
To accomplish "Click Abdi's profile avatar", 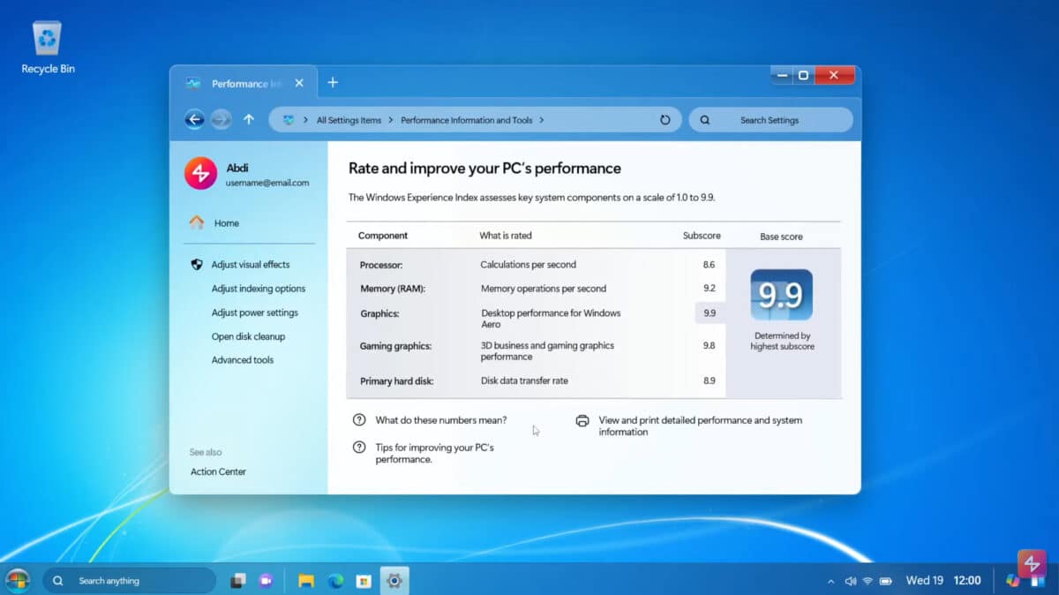I will (199, 174).
